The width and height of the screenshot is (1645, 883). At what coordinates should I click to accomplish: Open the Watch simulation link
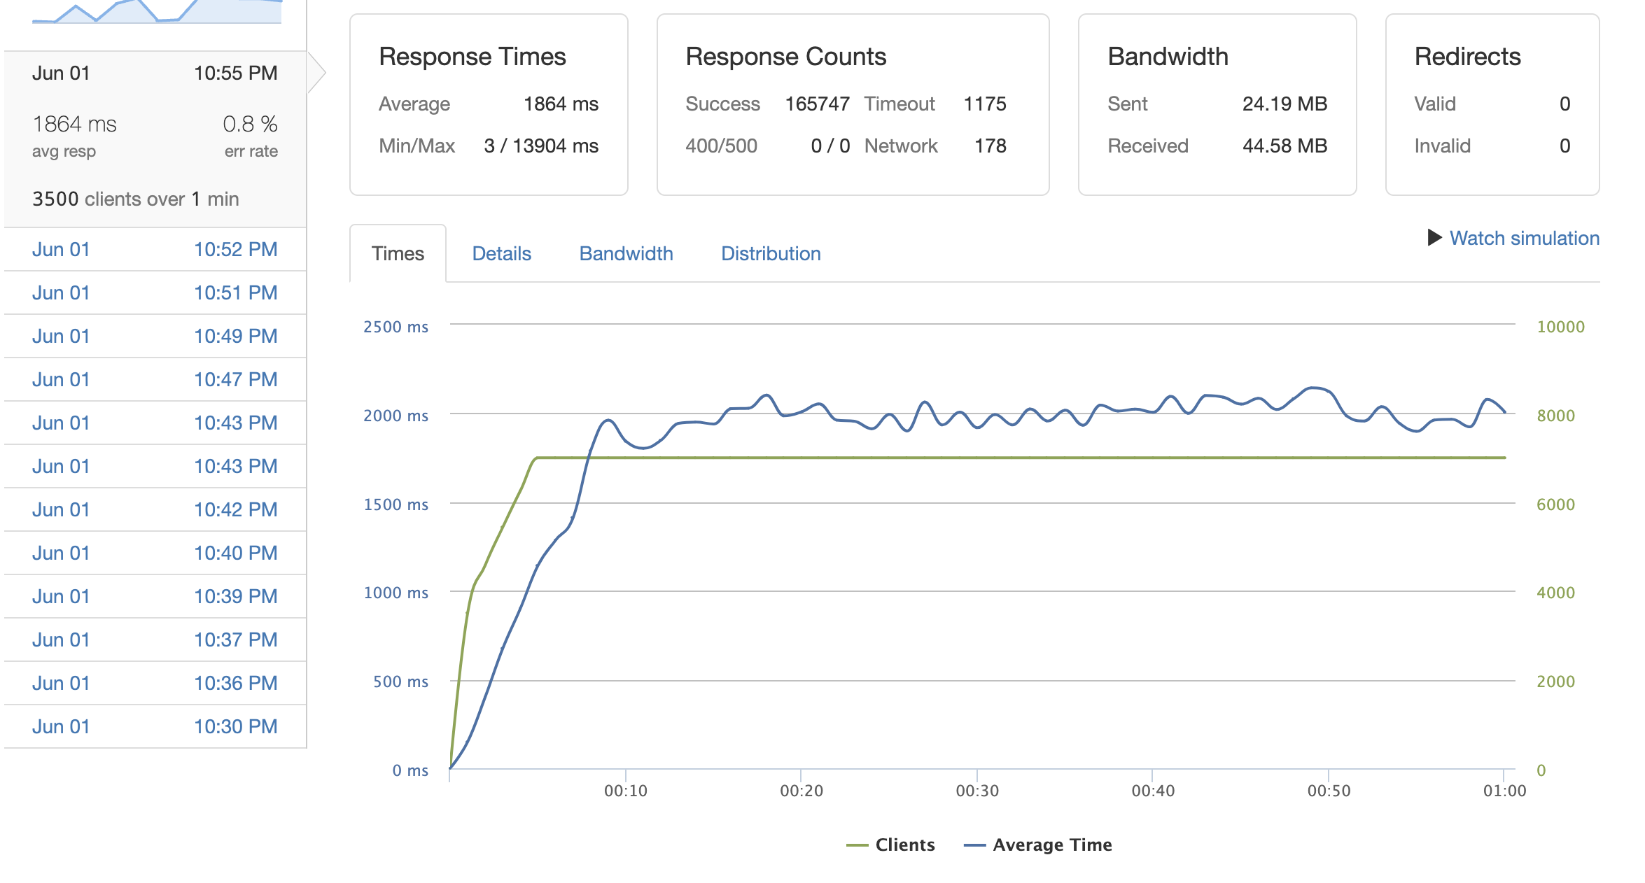click(1524, 238)
